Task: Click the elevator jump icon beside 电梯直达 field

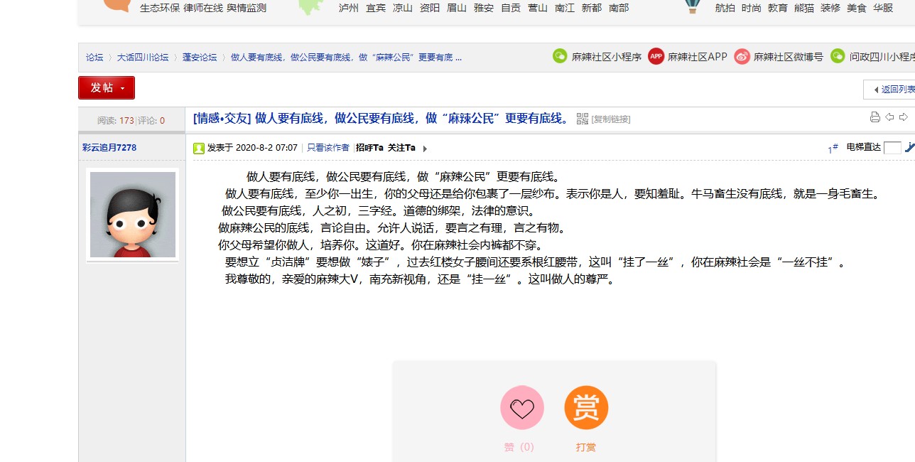Action: point(909,147)
